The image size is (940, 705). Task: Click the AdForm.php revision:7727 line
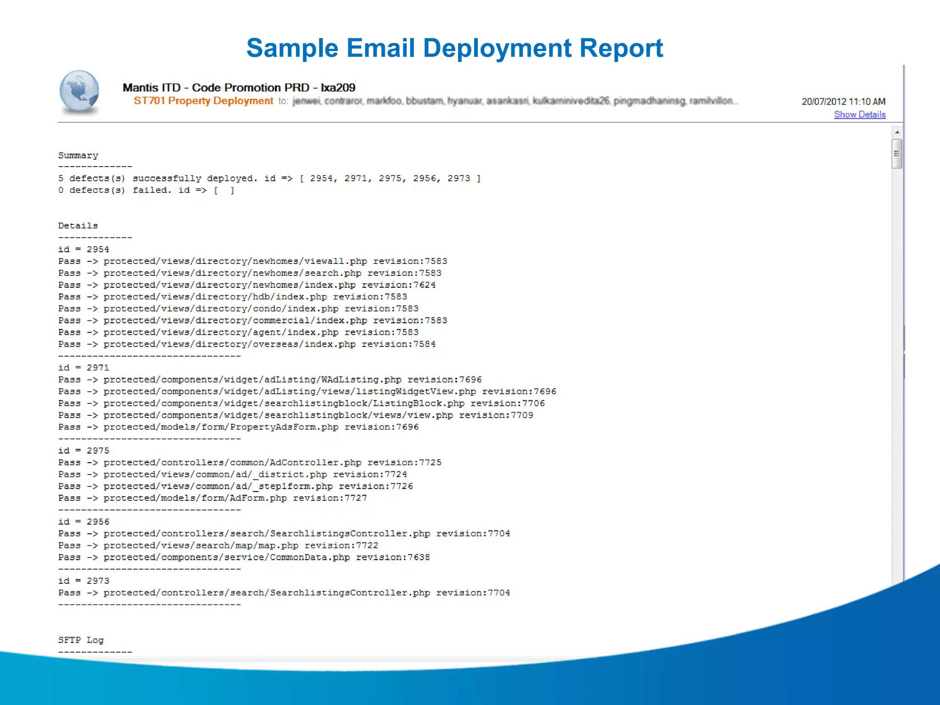point(213,498)
